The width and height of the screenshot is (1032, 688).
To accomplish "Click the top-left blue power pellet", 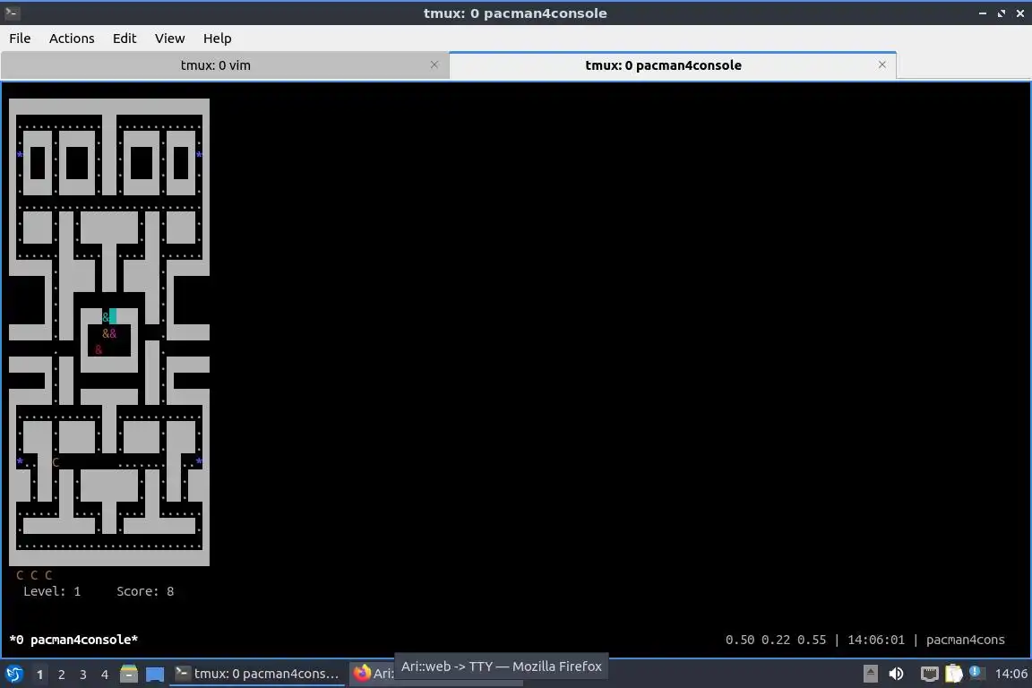I will click(20, 155).
